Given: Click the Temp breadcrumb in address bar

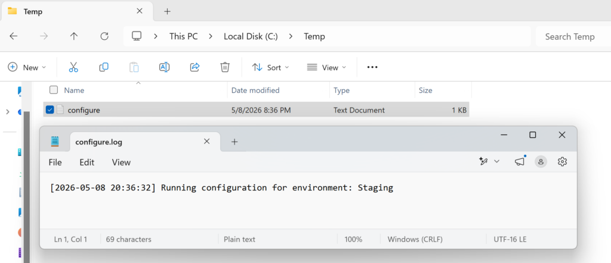Looking at the screenshot, I should pyautogui.click(x=314, y=36).
